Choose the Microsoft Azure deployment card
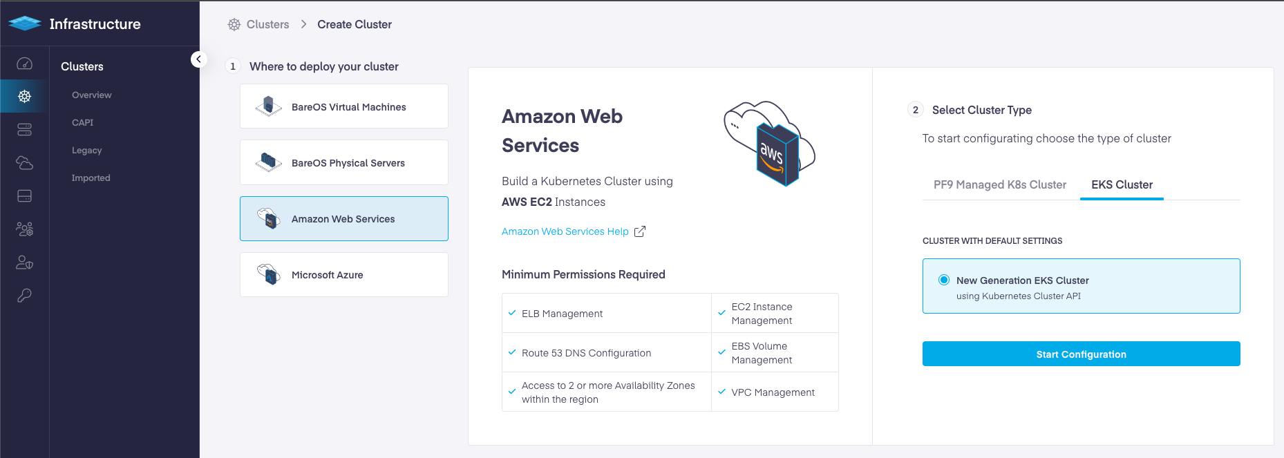Viewport: 1284px width, 458px height. click(x=344, y=275)
